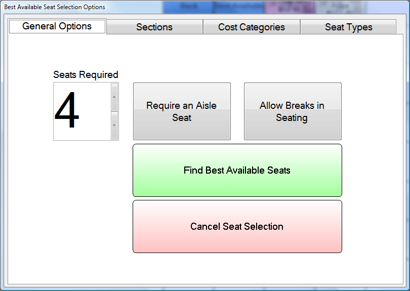The image size is (410, 291).
Task: Toggle the Require an Aisle Seat option
Action: pyautogui.click(x=182, y=111)
